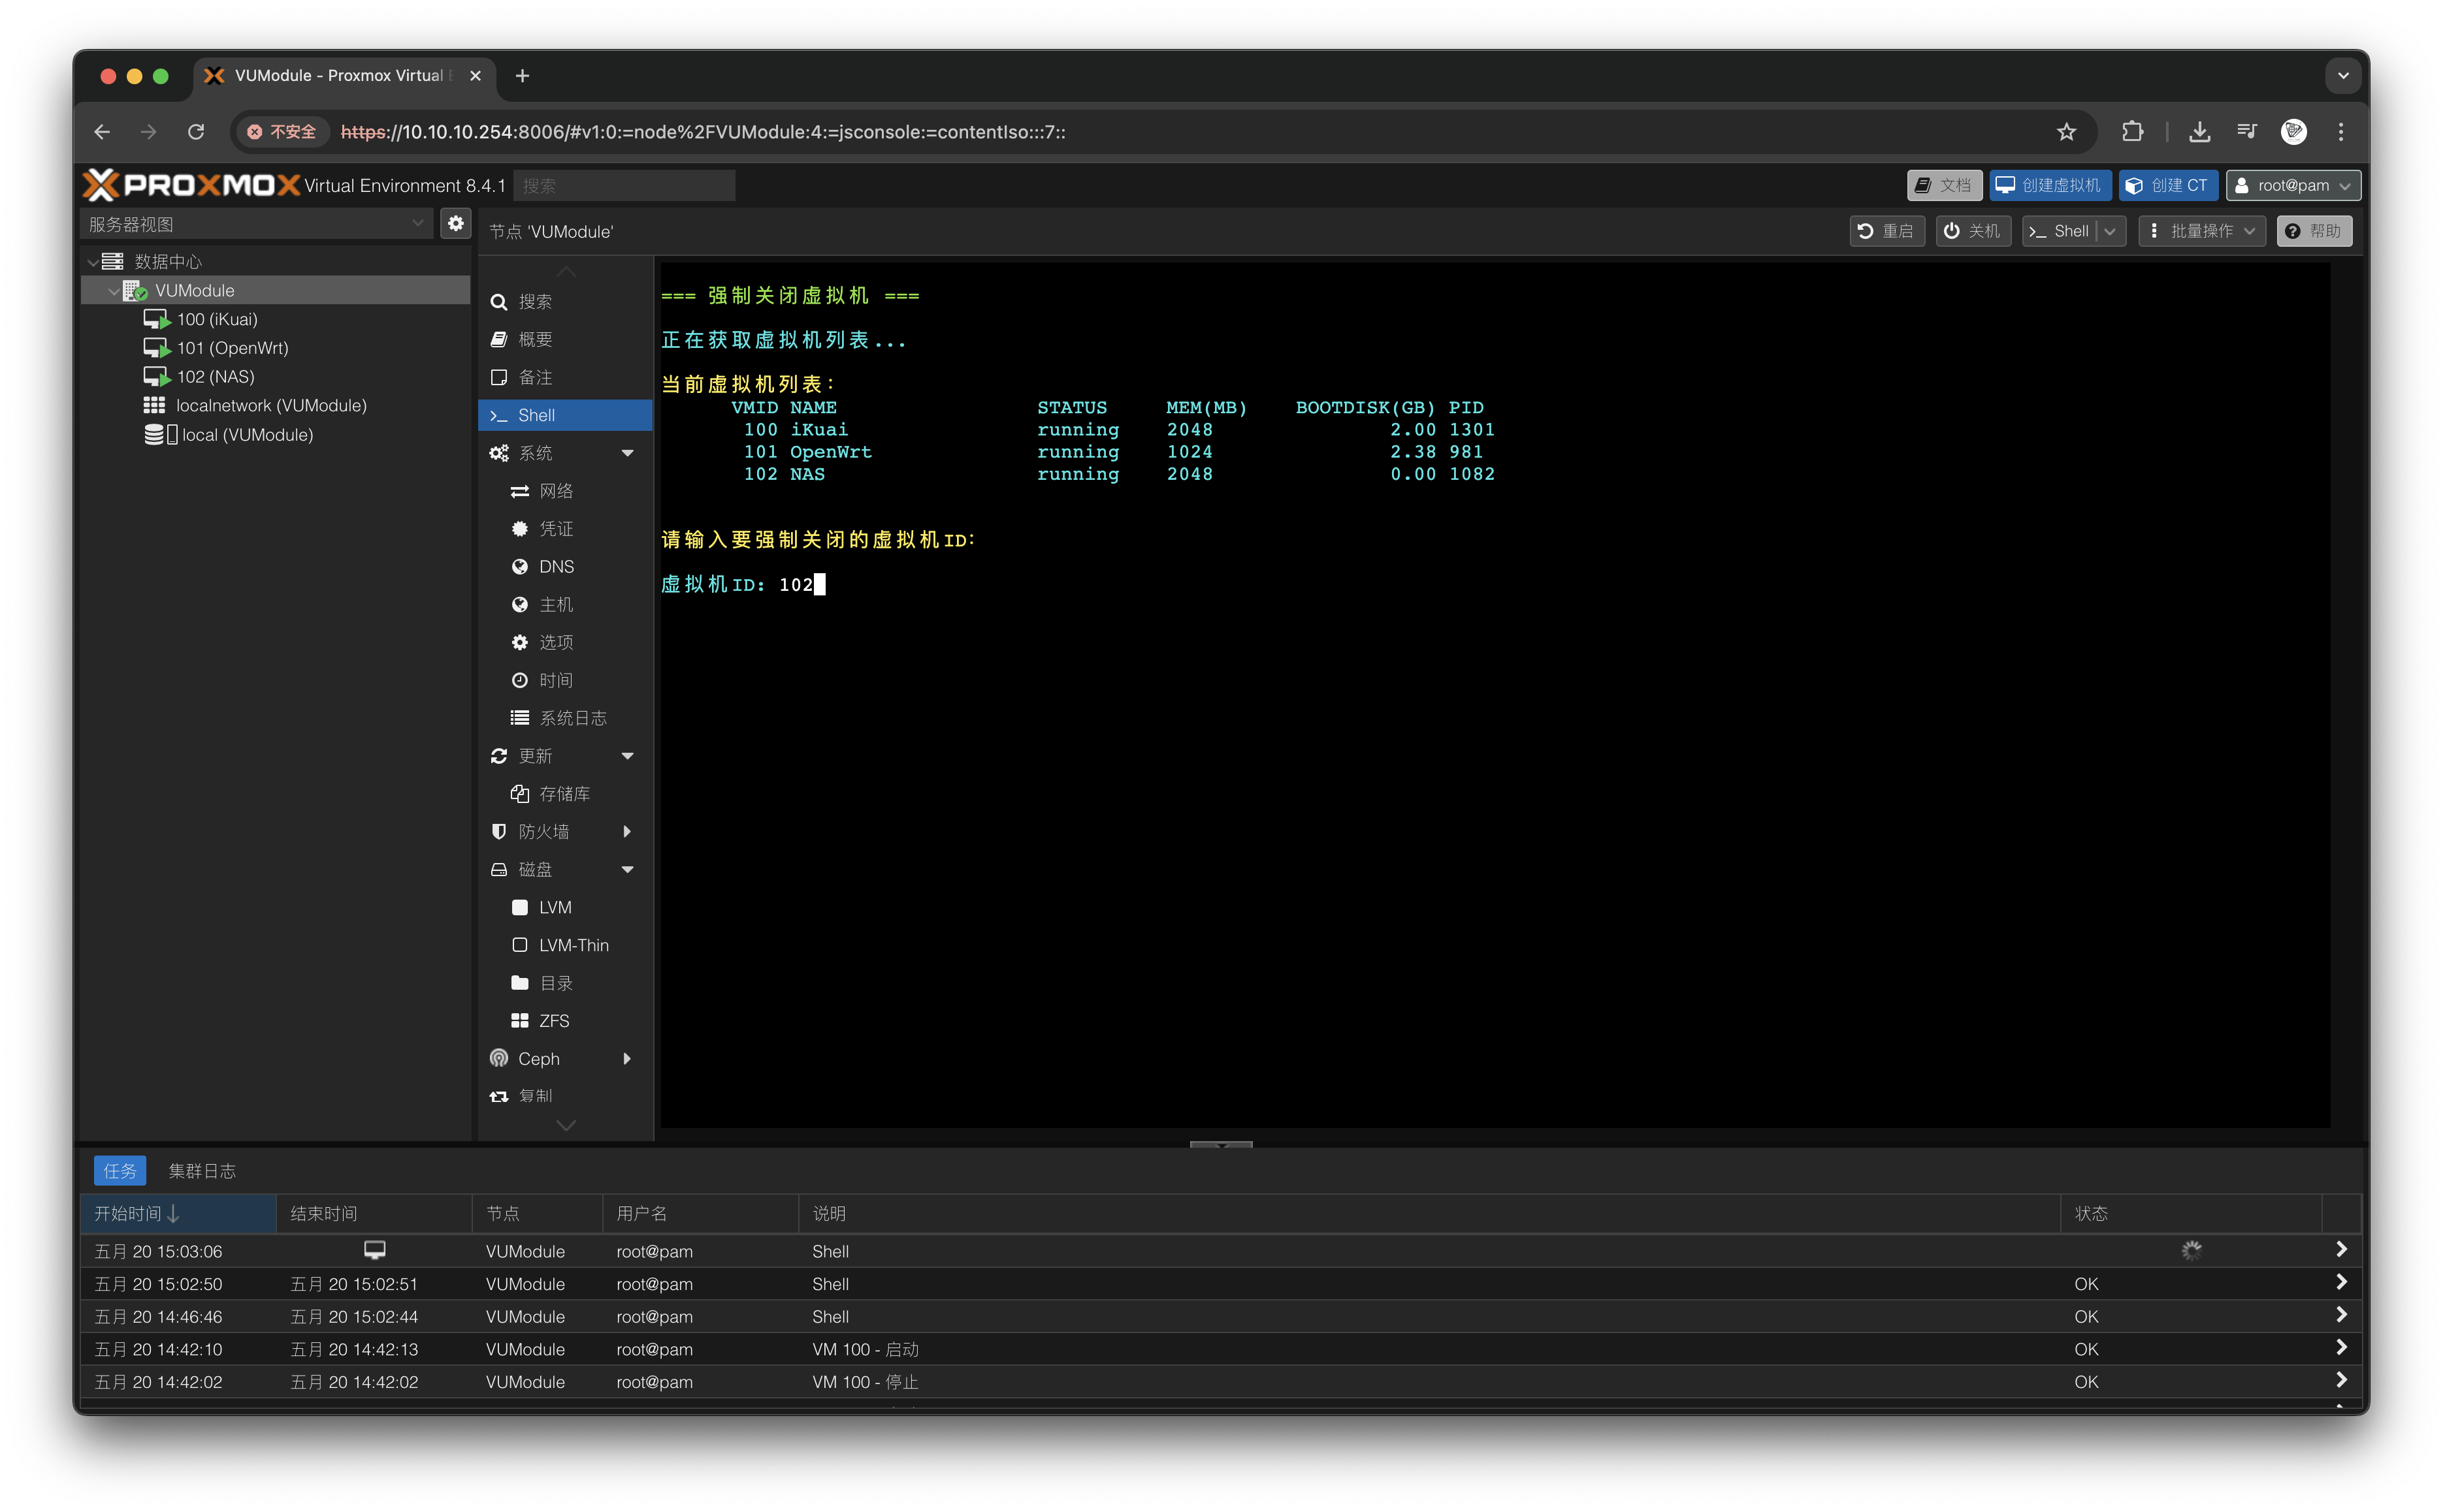Expand the Ceph submenu arrow

tap(627, 1059)
